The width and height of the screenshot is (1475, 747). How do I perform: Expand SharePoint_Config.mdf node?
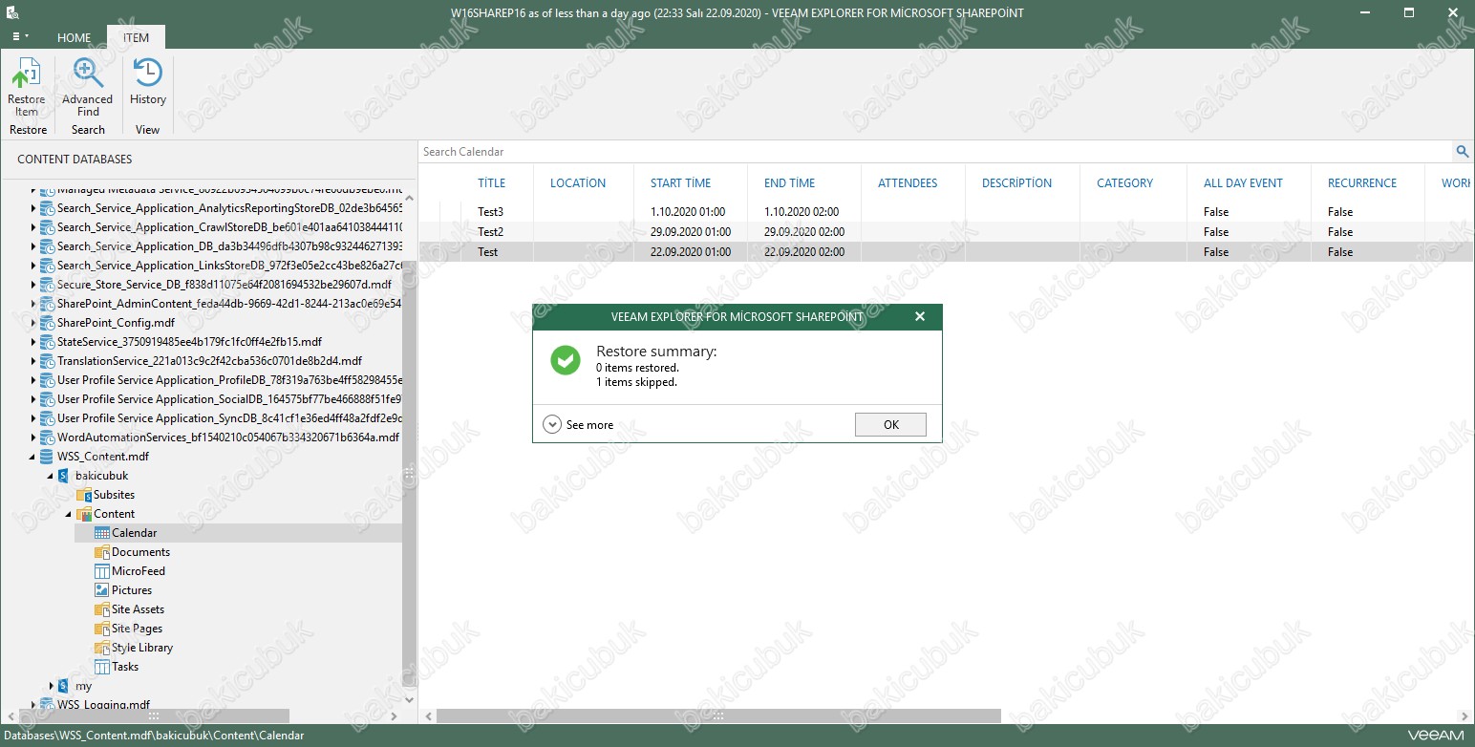33,323
